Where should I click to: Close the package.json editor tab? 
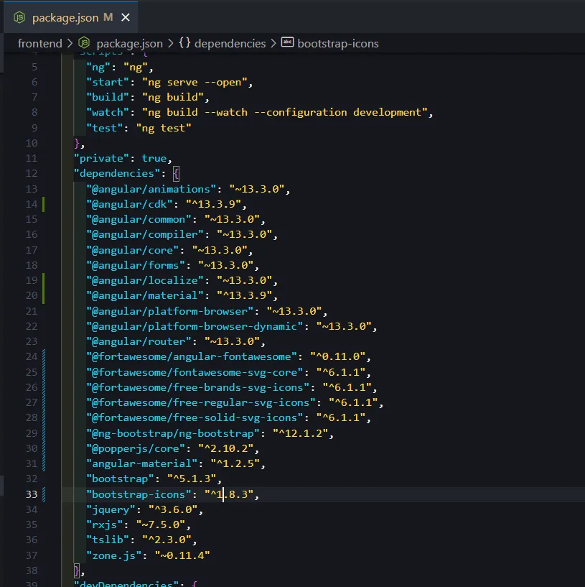point(126,17)
